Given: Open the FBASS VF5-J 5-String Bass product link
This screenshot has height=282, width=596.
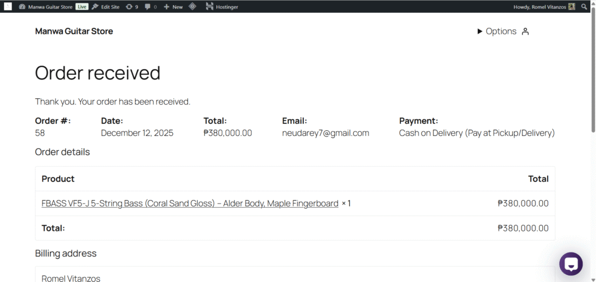Looking at the screenshot, I should click(x=190, y=204).
